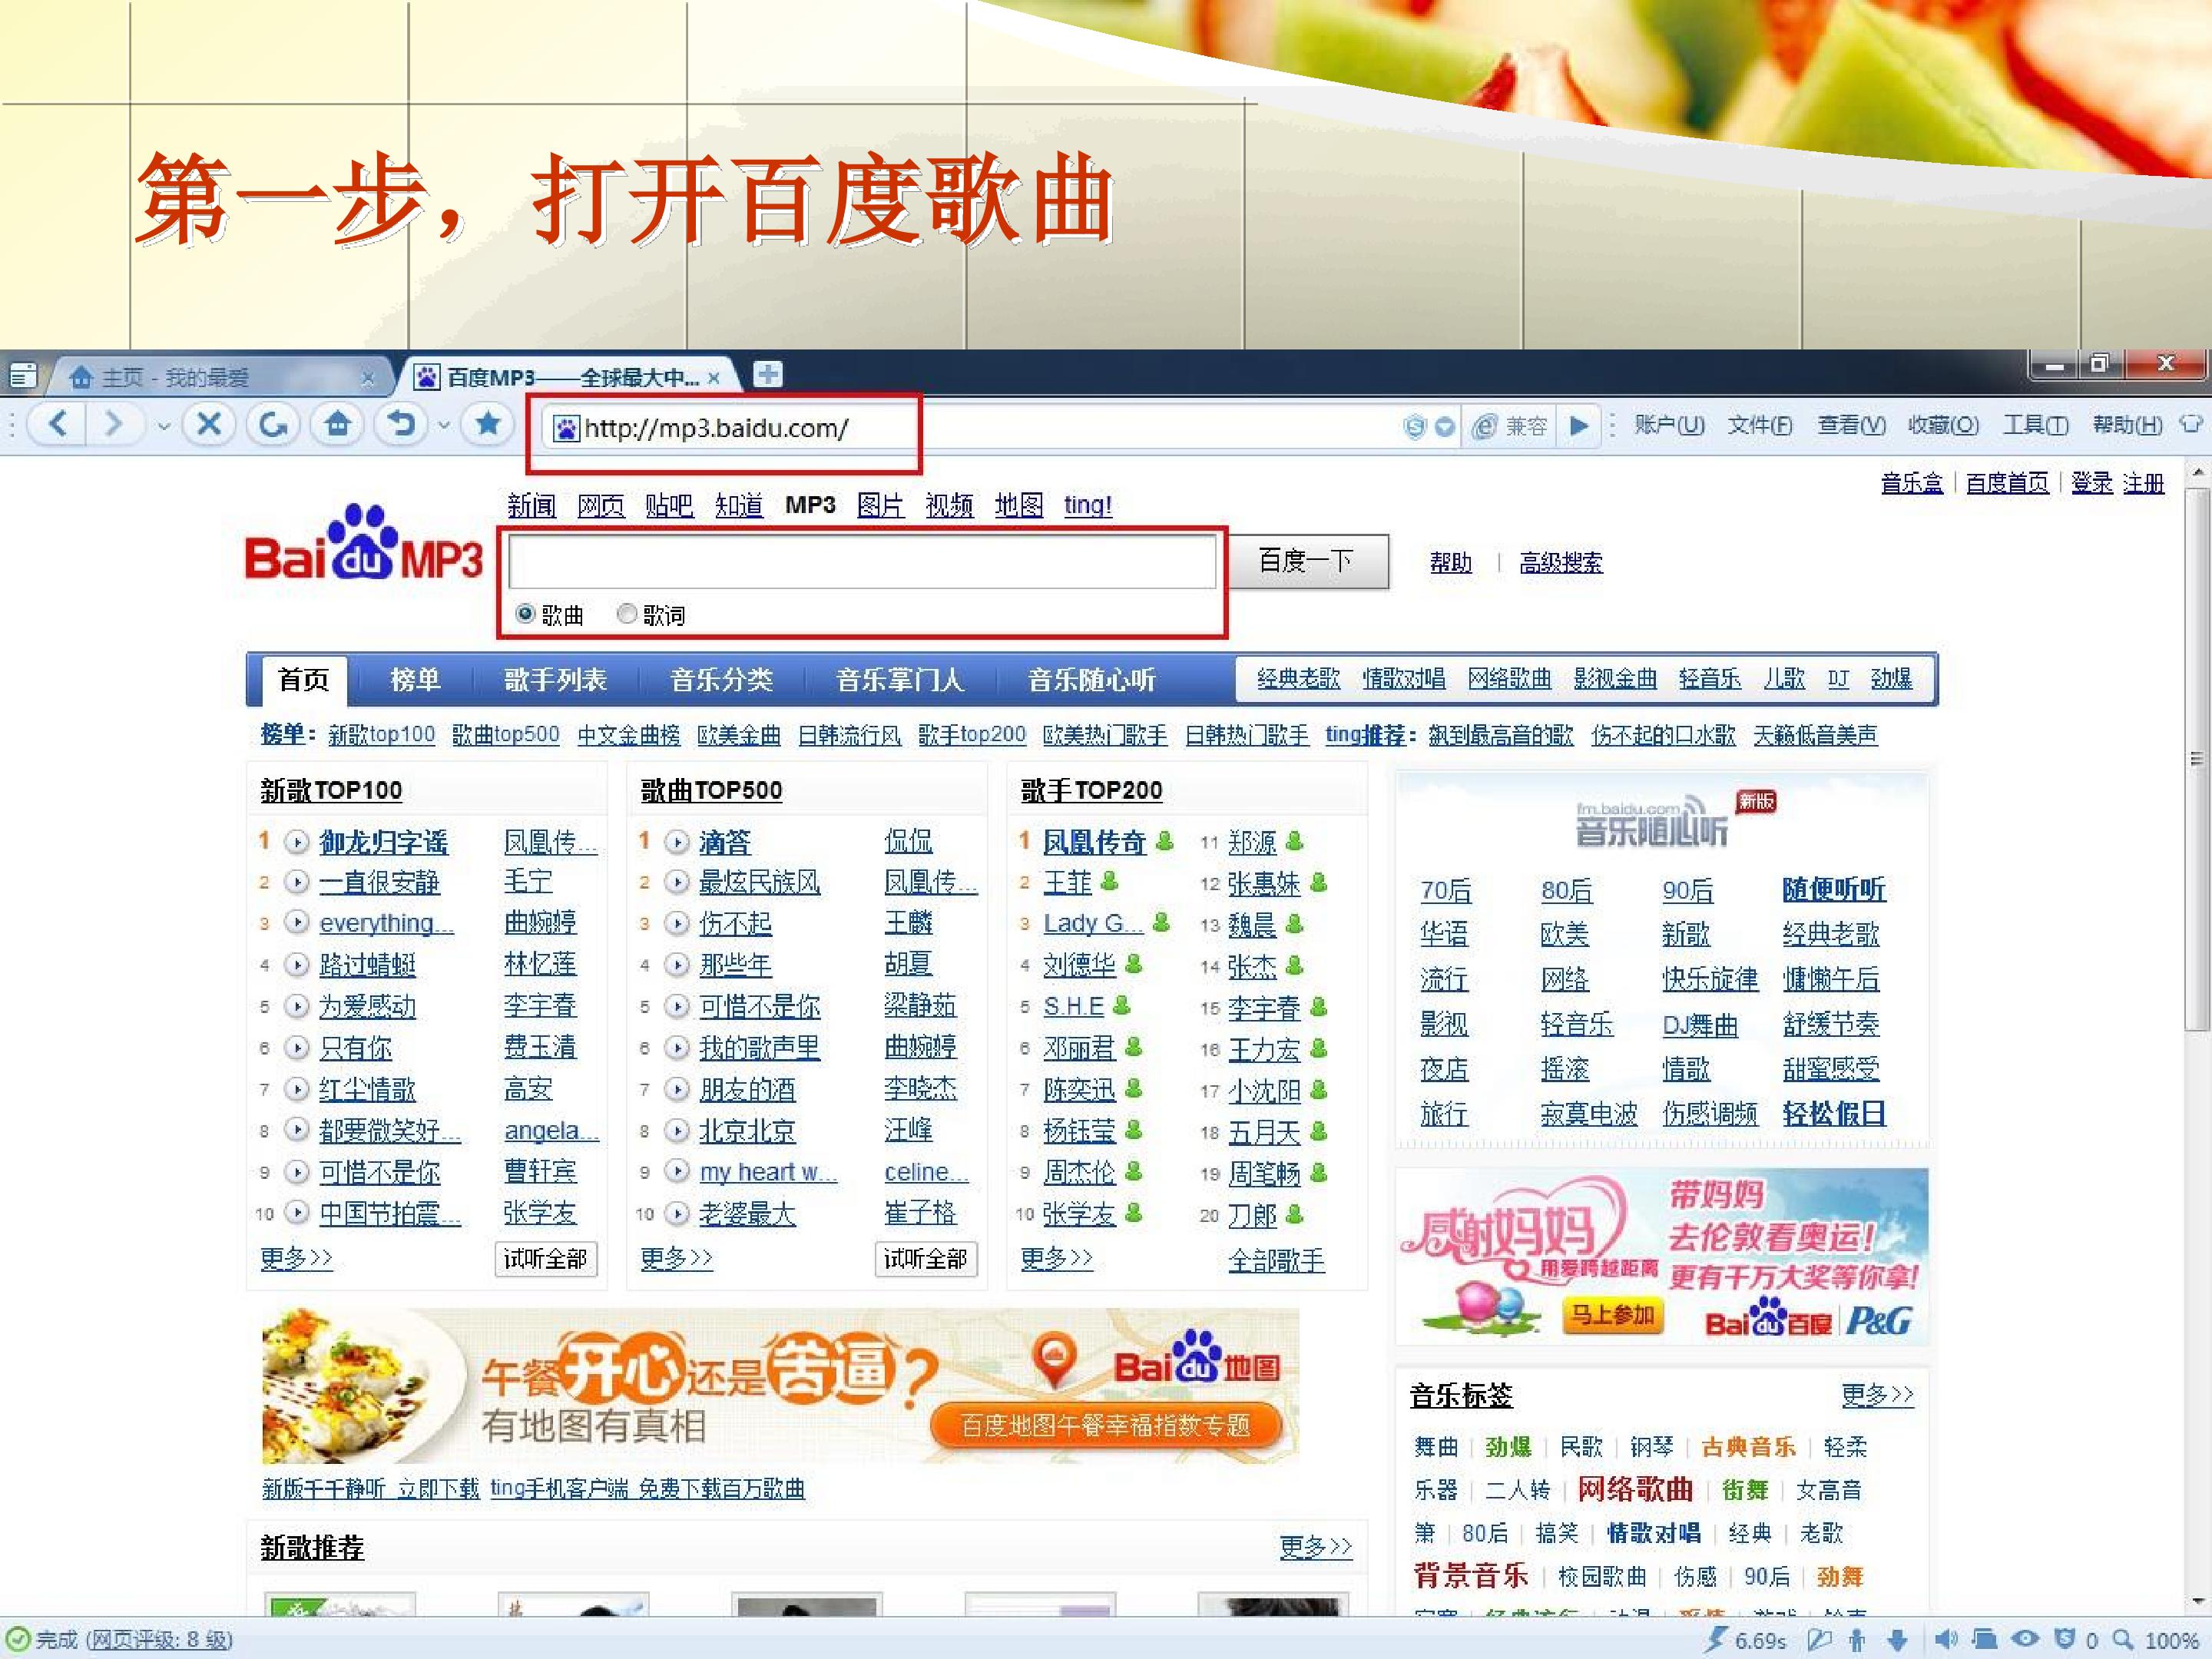
Task: Open the 音乐分类 navigation tab
Action: pos(721,680)
